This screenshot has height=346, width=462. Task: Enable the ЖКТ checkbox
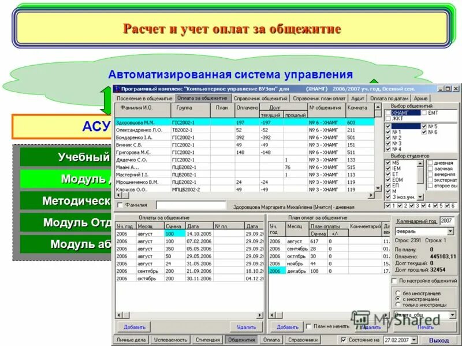tap(387, 119)
